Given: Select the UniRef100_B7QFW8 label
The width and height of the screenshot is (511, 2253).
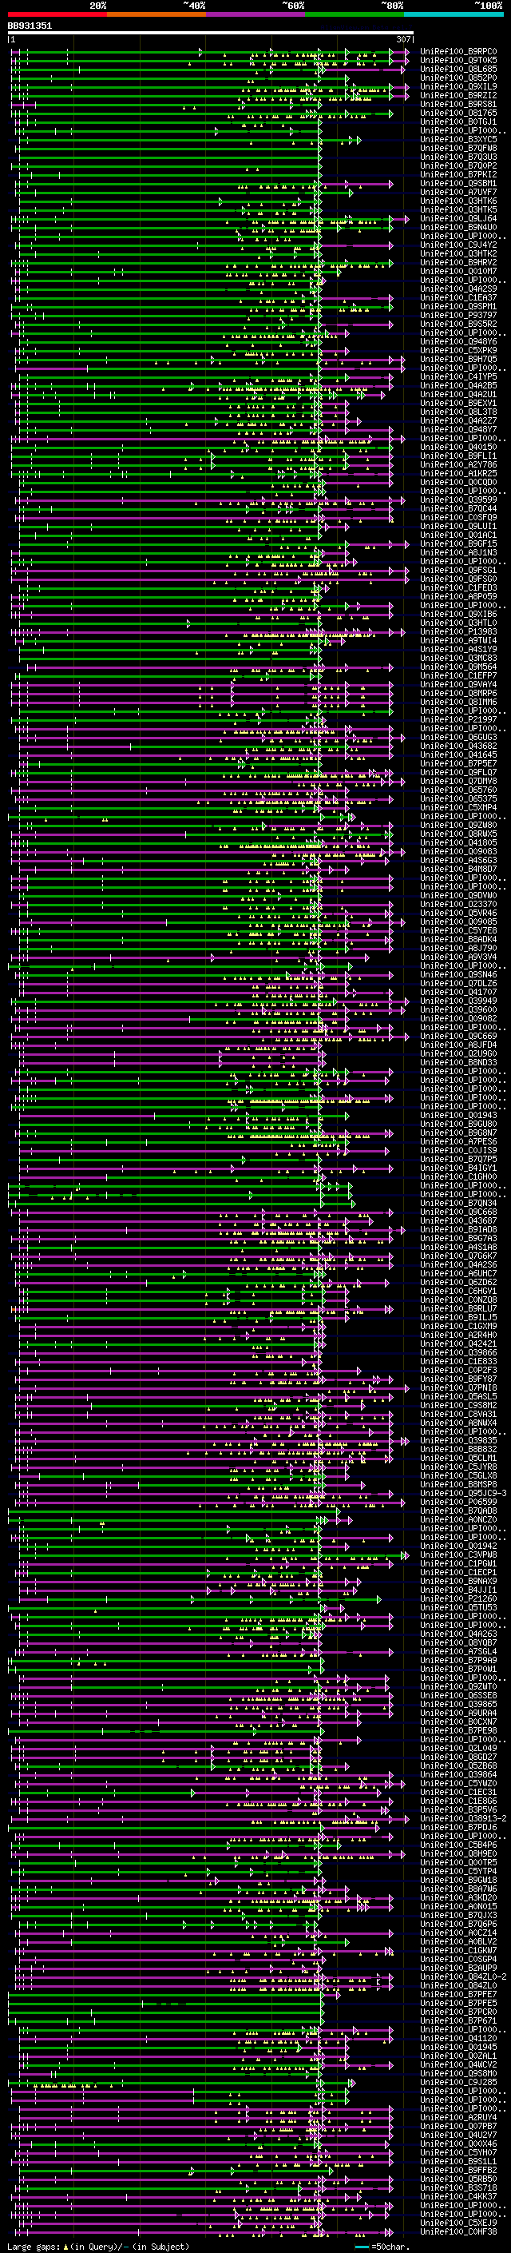Looking at the screenshot, I should click(458, 148).
